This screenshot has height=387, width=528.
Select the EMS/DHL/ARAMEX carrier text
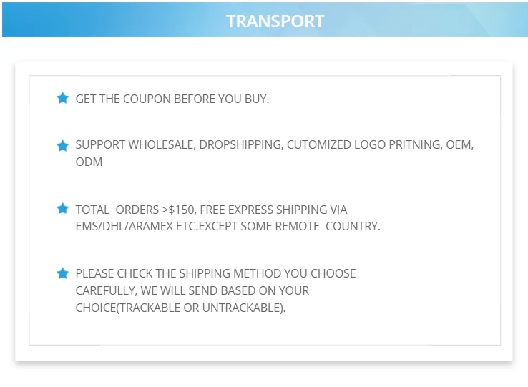pos(124,226)
